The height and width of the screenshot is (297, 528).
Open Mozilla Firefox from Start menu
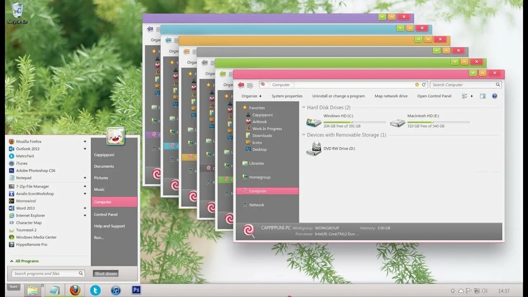point(28,141)
